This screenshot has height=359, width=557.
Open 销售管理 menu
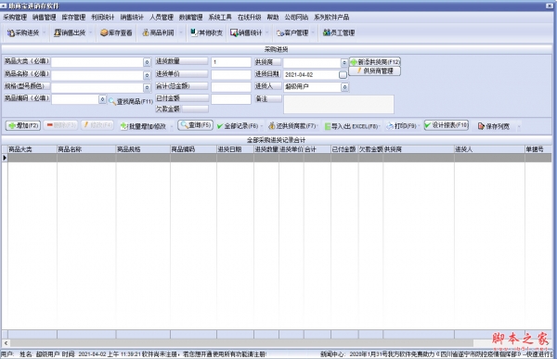[x=45, y=17]
